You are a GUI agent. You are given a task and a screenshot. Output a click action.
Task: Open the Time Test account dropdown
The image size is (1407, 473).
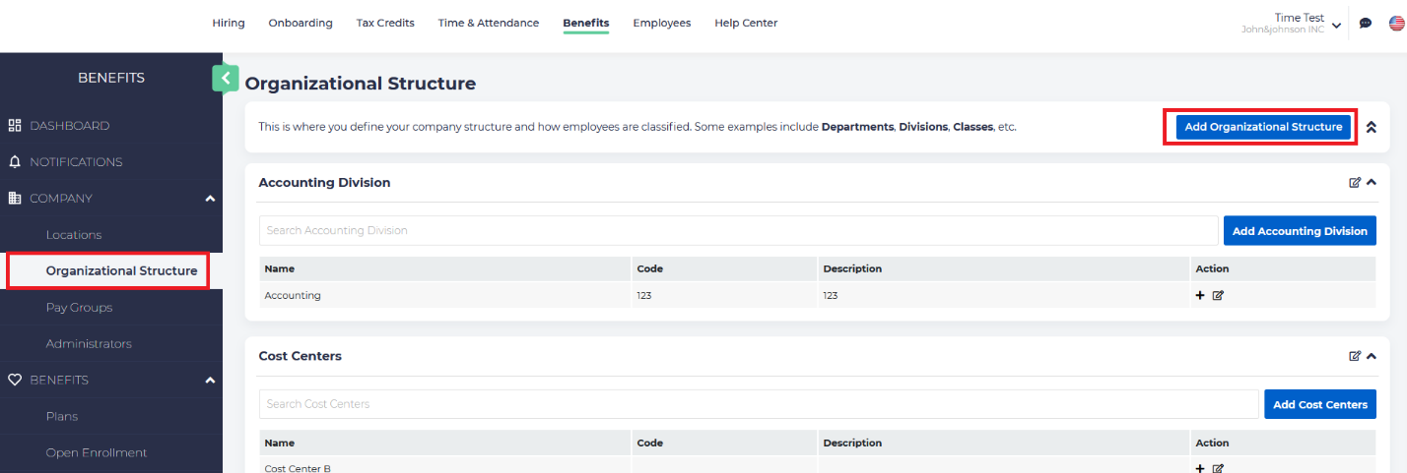pyautogui.click(x=1336, y=25)
